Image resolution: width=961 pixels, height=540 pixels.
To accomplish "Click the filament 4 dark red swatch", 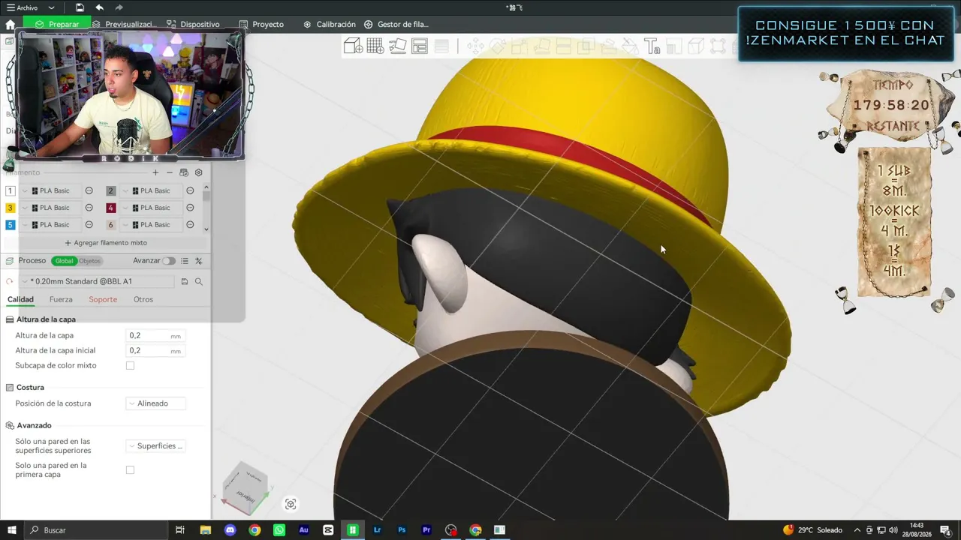I will (111, 208).
